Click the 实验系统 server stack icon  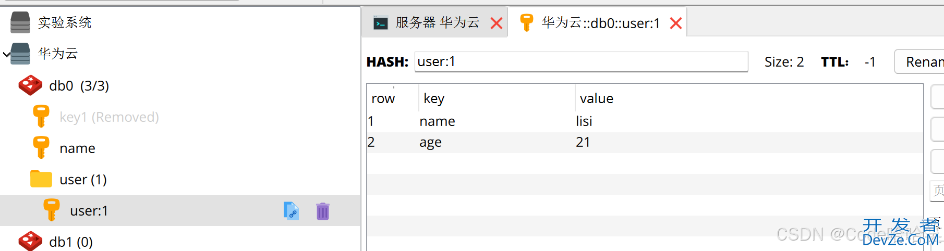(20, 22)
